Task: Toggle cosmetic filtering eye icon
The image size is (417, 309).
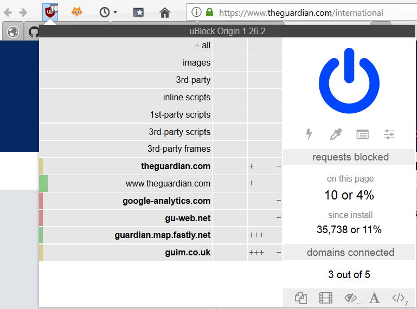Action: click(x=350, y=298)
